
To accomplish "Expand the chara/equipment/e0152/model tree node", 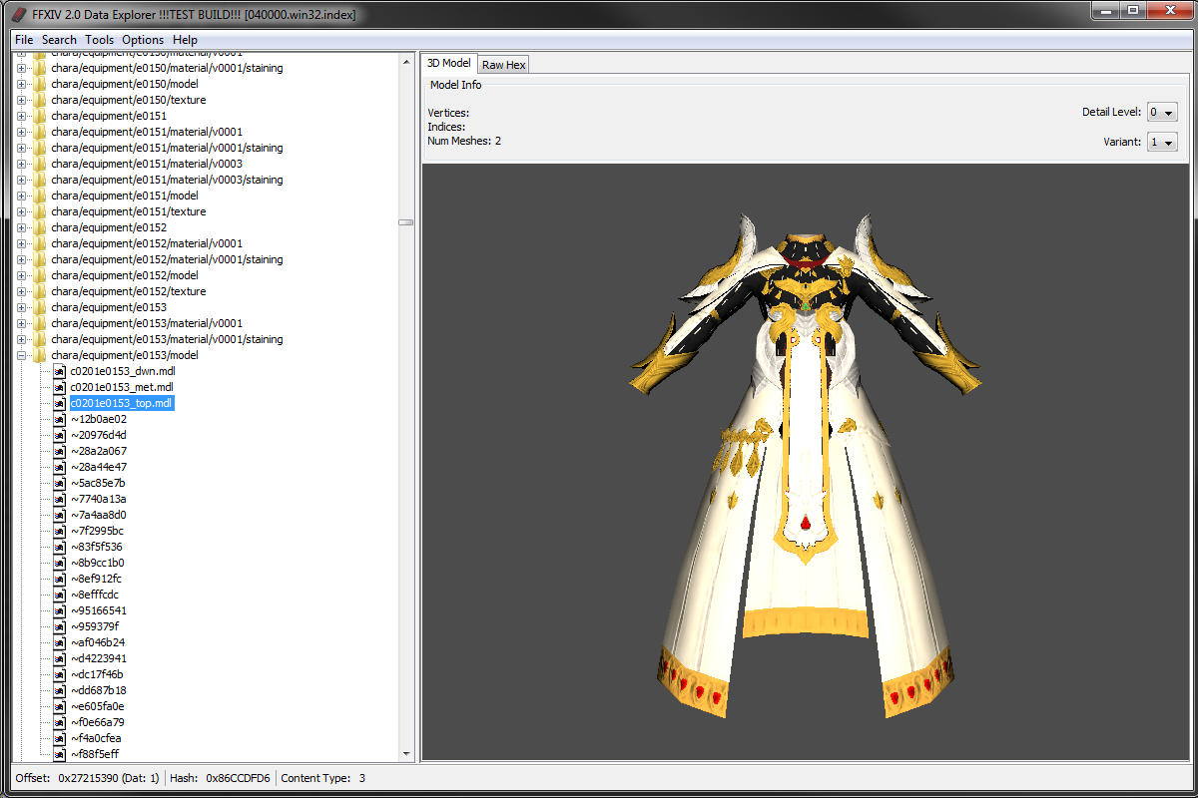I will click(22, 275).
